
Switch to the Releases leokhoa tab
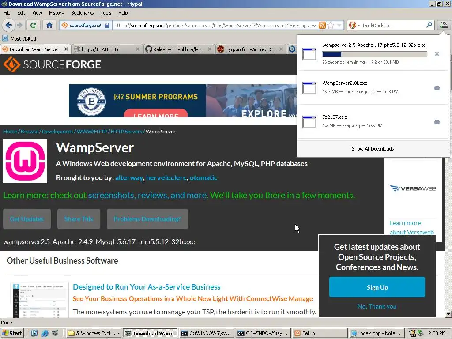pos(179,49)
